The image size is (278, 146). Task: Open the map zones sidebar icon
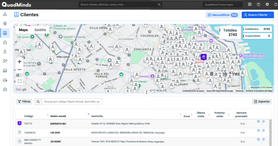pos(5,89)
